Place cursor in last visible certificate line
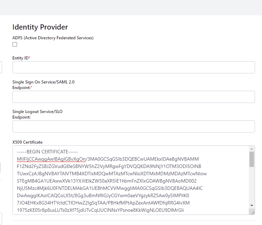The width and height of the screenshot is (262, 225). [100, 210]
